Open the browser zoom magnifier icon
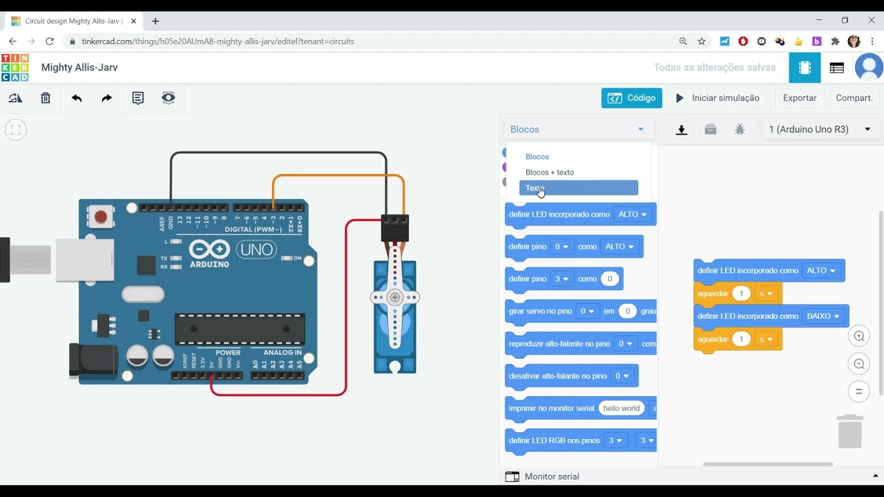Image resolution: width=884 pixels, height=497 pixels. coord(683,41)
